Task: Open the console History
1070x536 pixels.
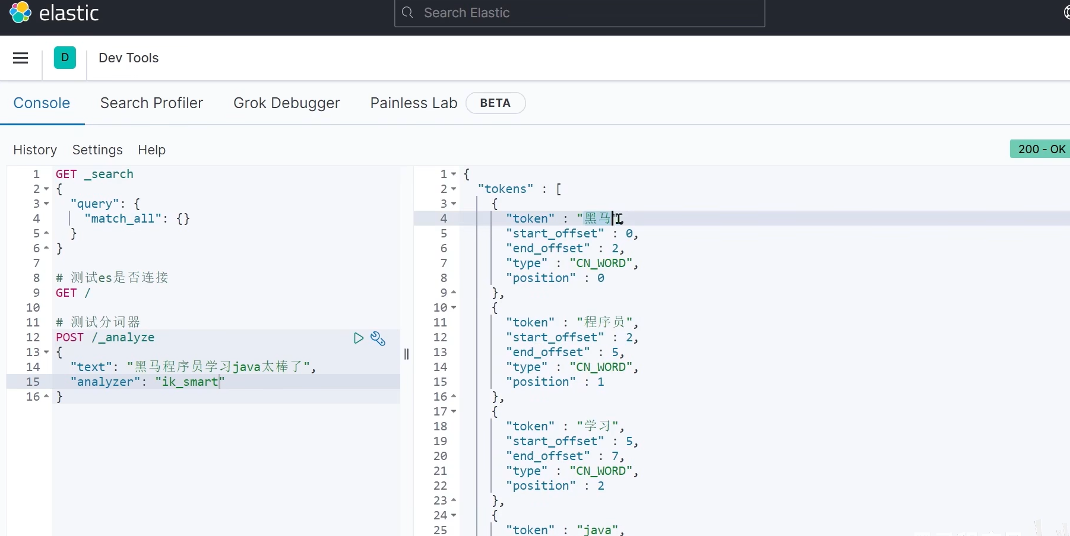Action: click(35, 150)
